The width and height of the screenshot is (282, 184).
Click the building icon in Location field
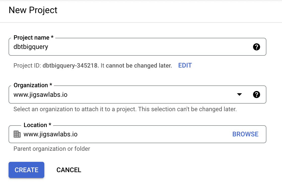coord(17,134)
